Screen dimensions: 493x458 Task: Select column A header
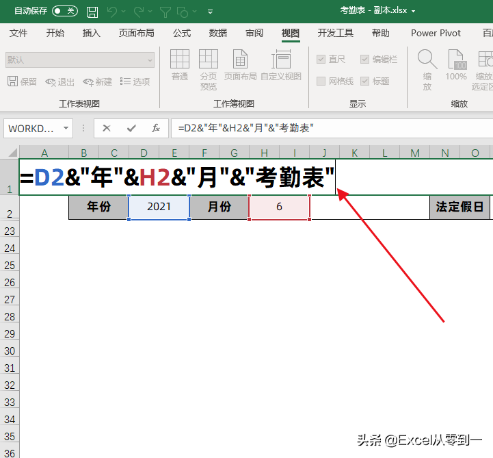pyautogui.click(x=44, y=153)
